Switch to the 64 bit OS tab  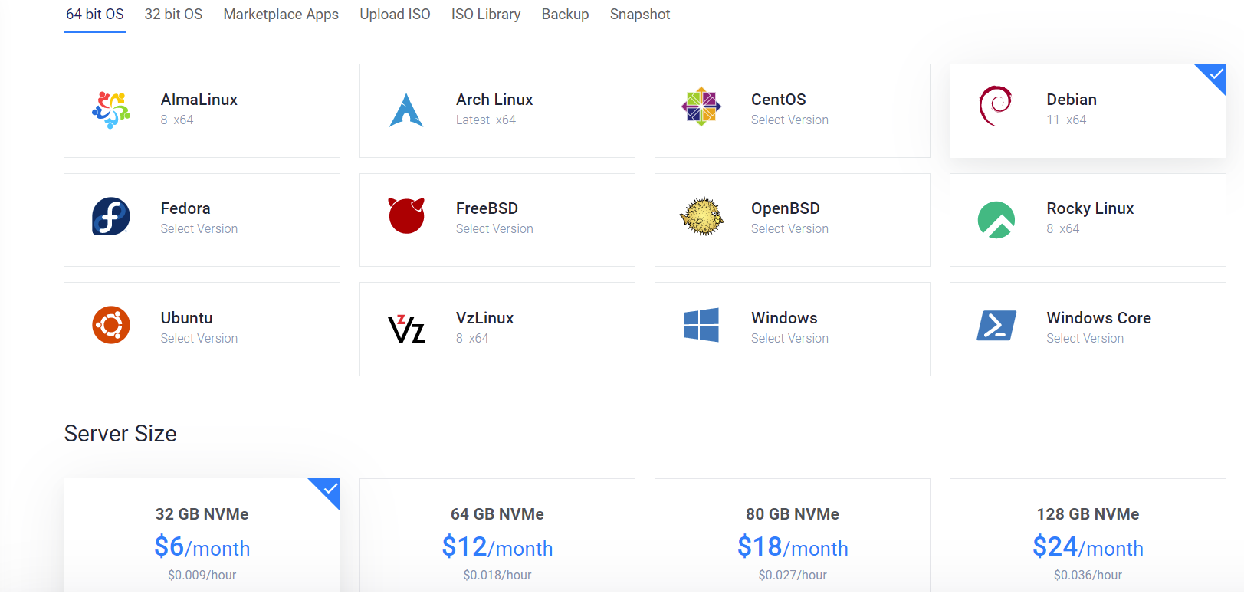95,14
